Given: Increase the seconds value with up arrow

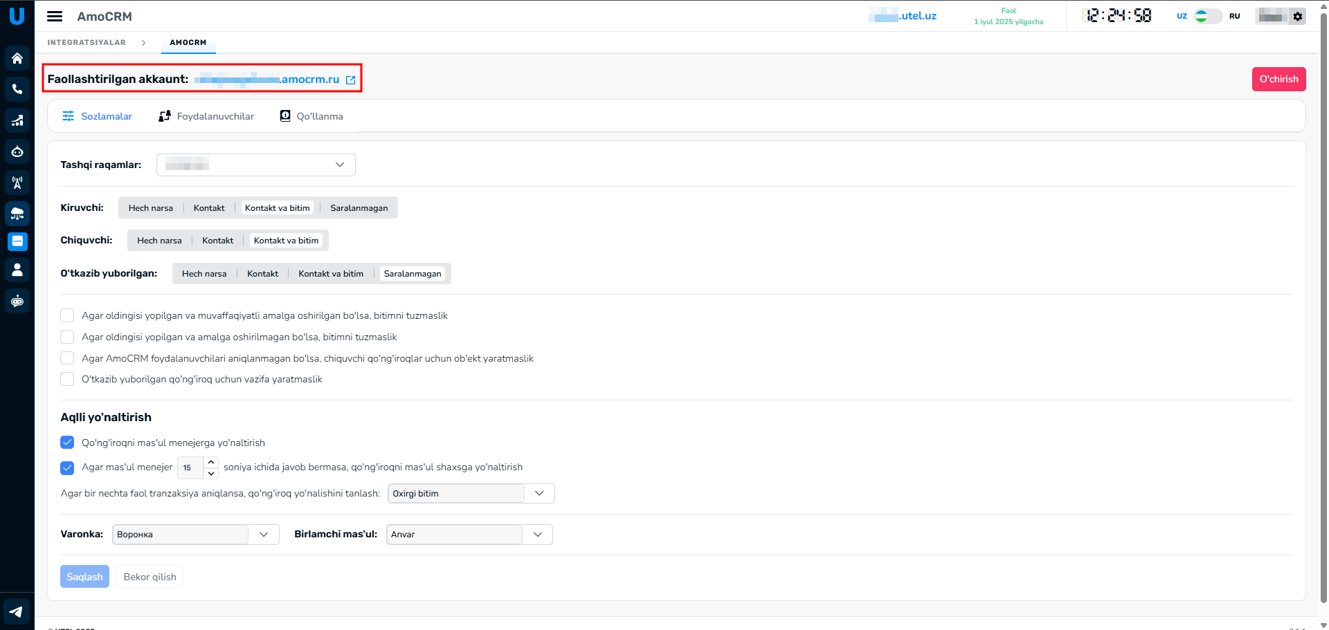Looking at the screenshot, I should [x=211, y=462].
